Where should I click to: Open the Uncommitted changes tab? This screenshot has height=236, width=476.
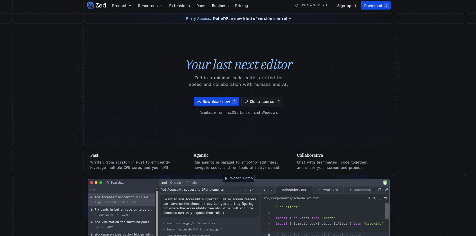tap(358, 190)
